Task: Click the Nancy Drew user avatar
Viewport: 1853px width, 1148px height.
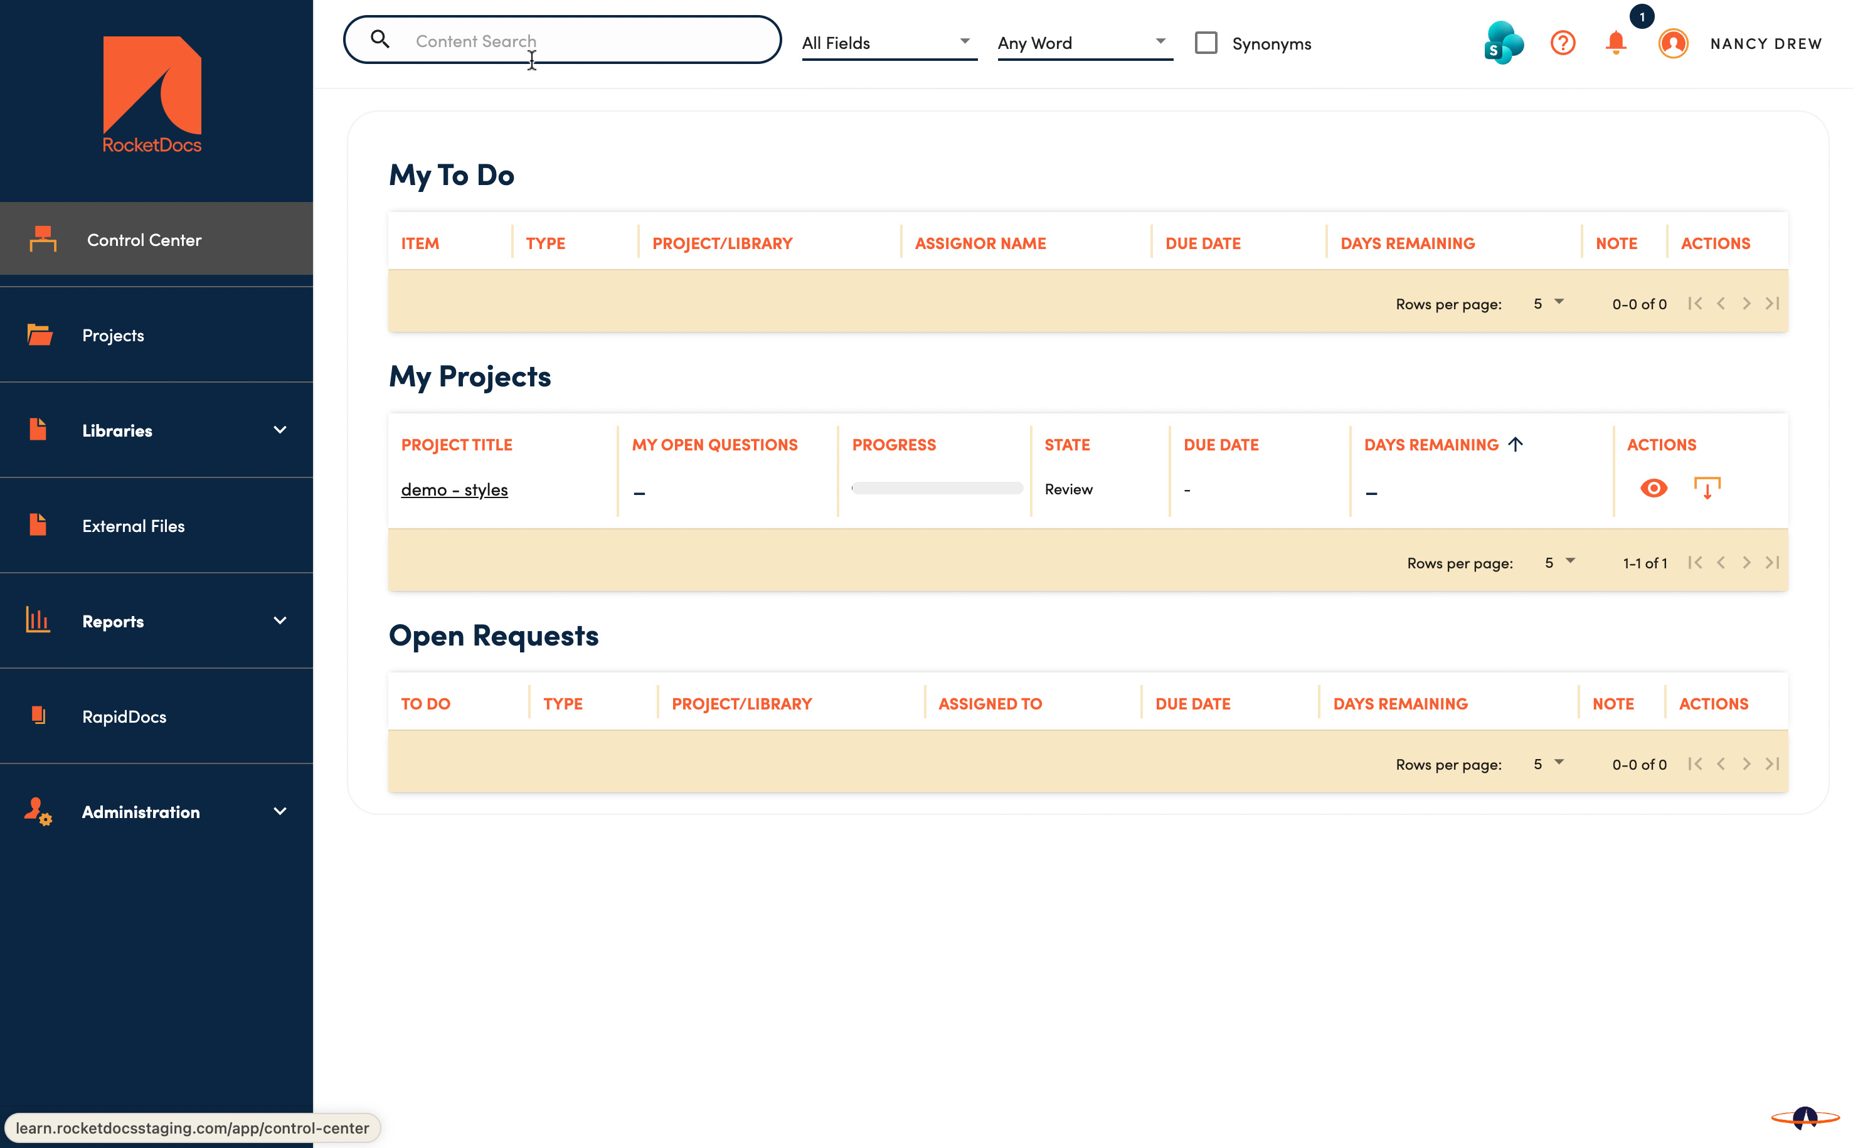Action: 1672,43
